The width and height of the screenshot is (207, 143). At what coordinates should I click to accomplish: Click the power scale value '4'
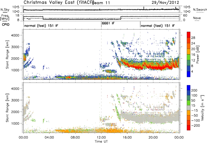192,71
